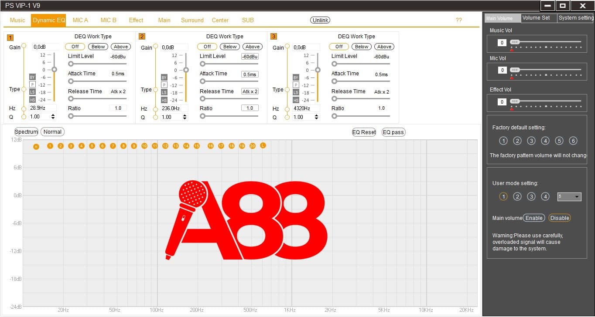Image resolution: width=595 pixels, height=317 pixels.
Task: Open the user mode number dropdown
Action: point(569,197)
